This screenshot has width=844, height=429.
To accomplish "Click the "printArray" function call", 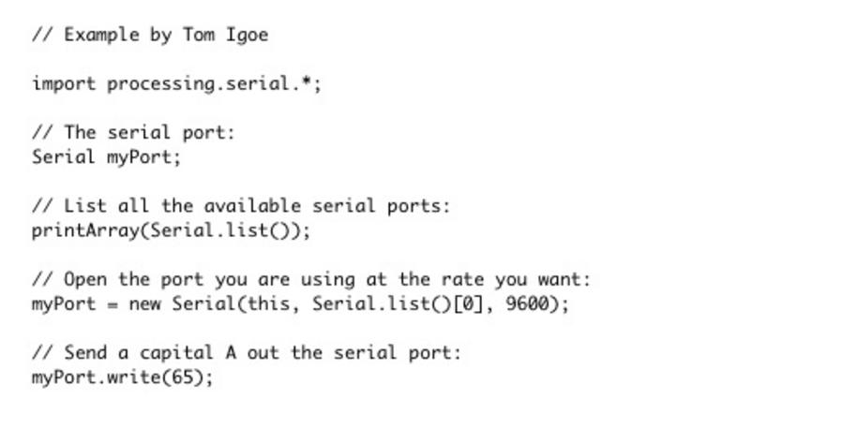I will coord(85,230).
